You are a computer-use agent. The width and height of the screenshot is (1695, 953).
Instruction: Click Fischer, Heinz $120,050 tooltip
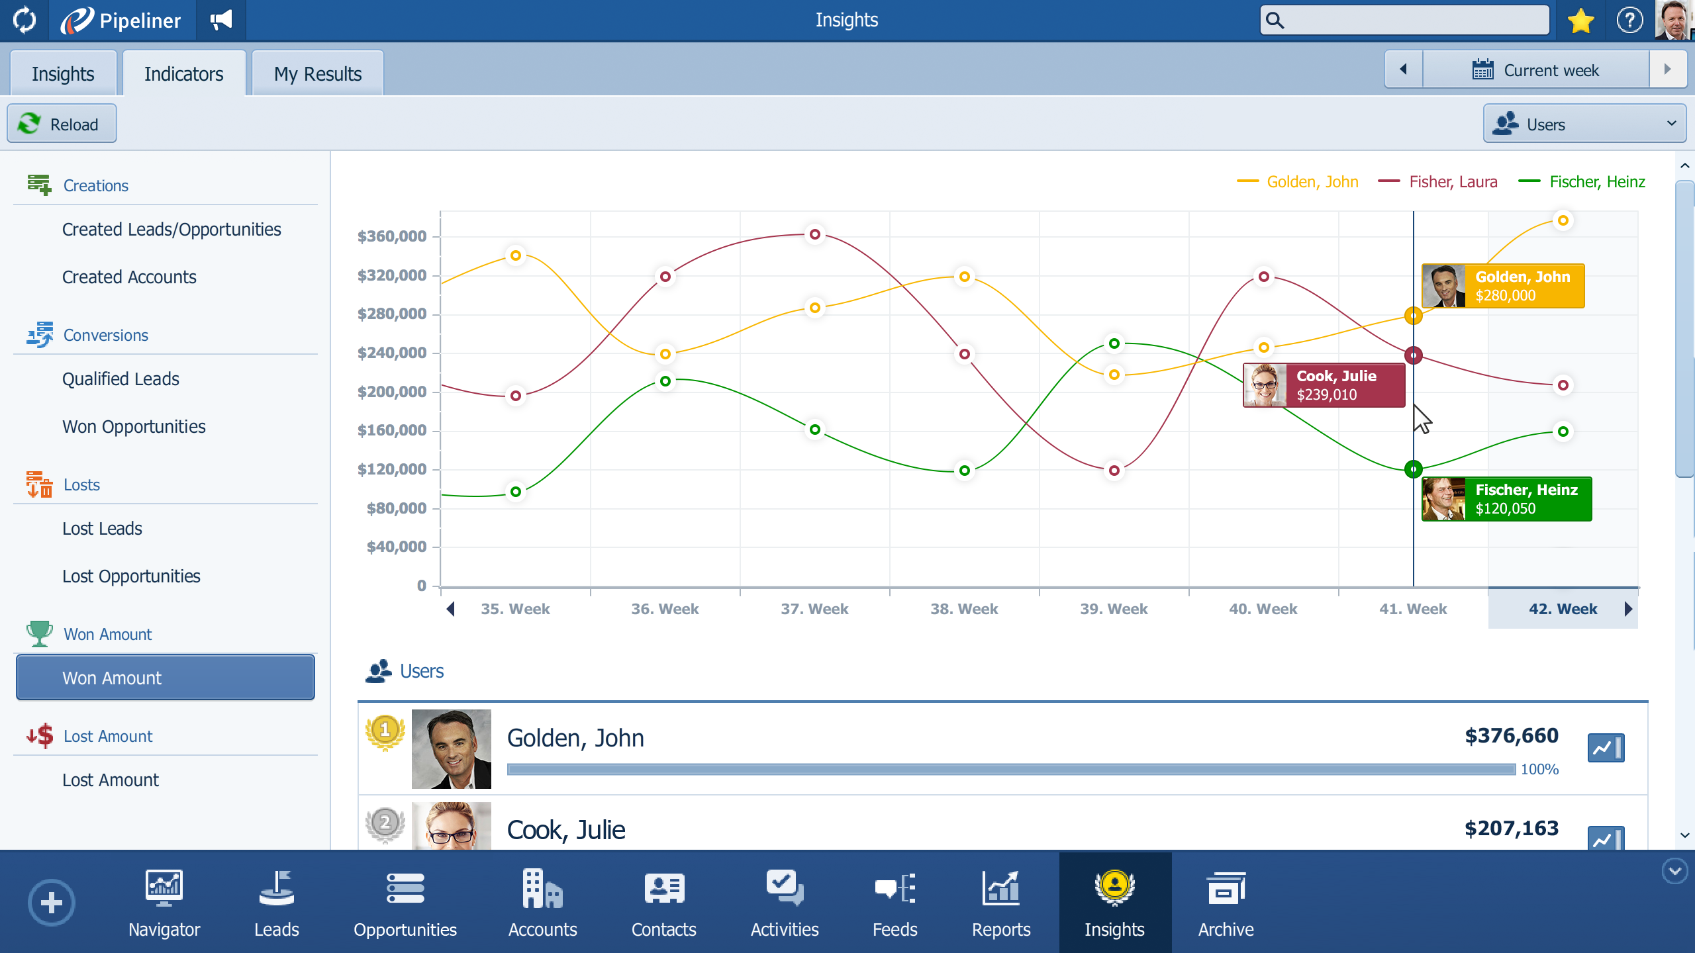click(1507, 499)
